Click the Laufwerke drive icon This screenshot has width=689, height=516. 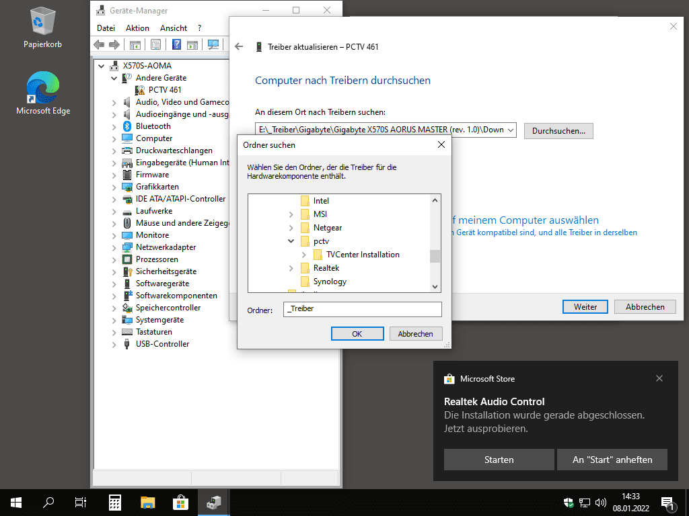pos(127,211)
